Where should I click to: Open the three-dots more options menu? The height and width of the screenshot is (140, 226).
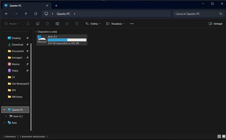pos(132,24)
